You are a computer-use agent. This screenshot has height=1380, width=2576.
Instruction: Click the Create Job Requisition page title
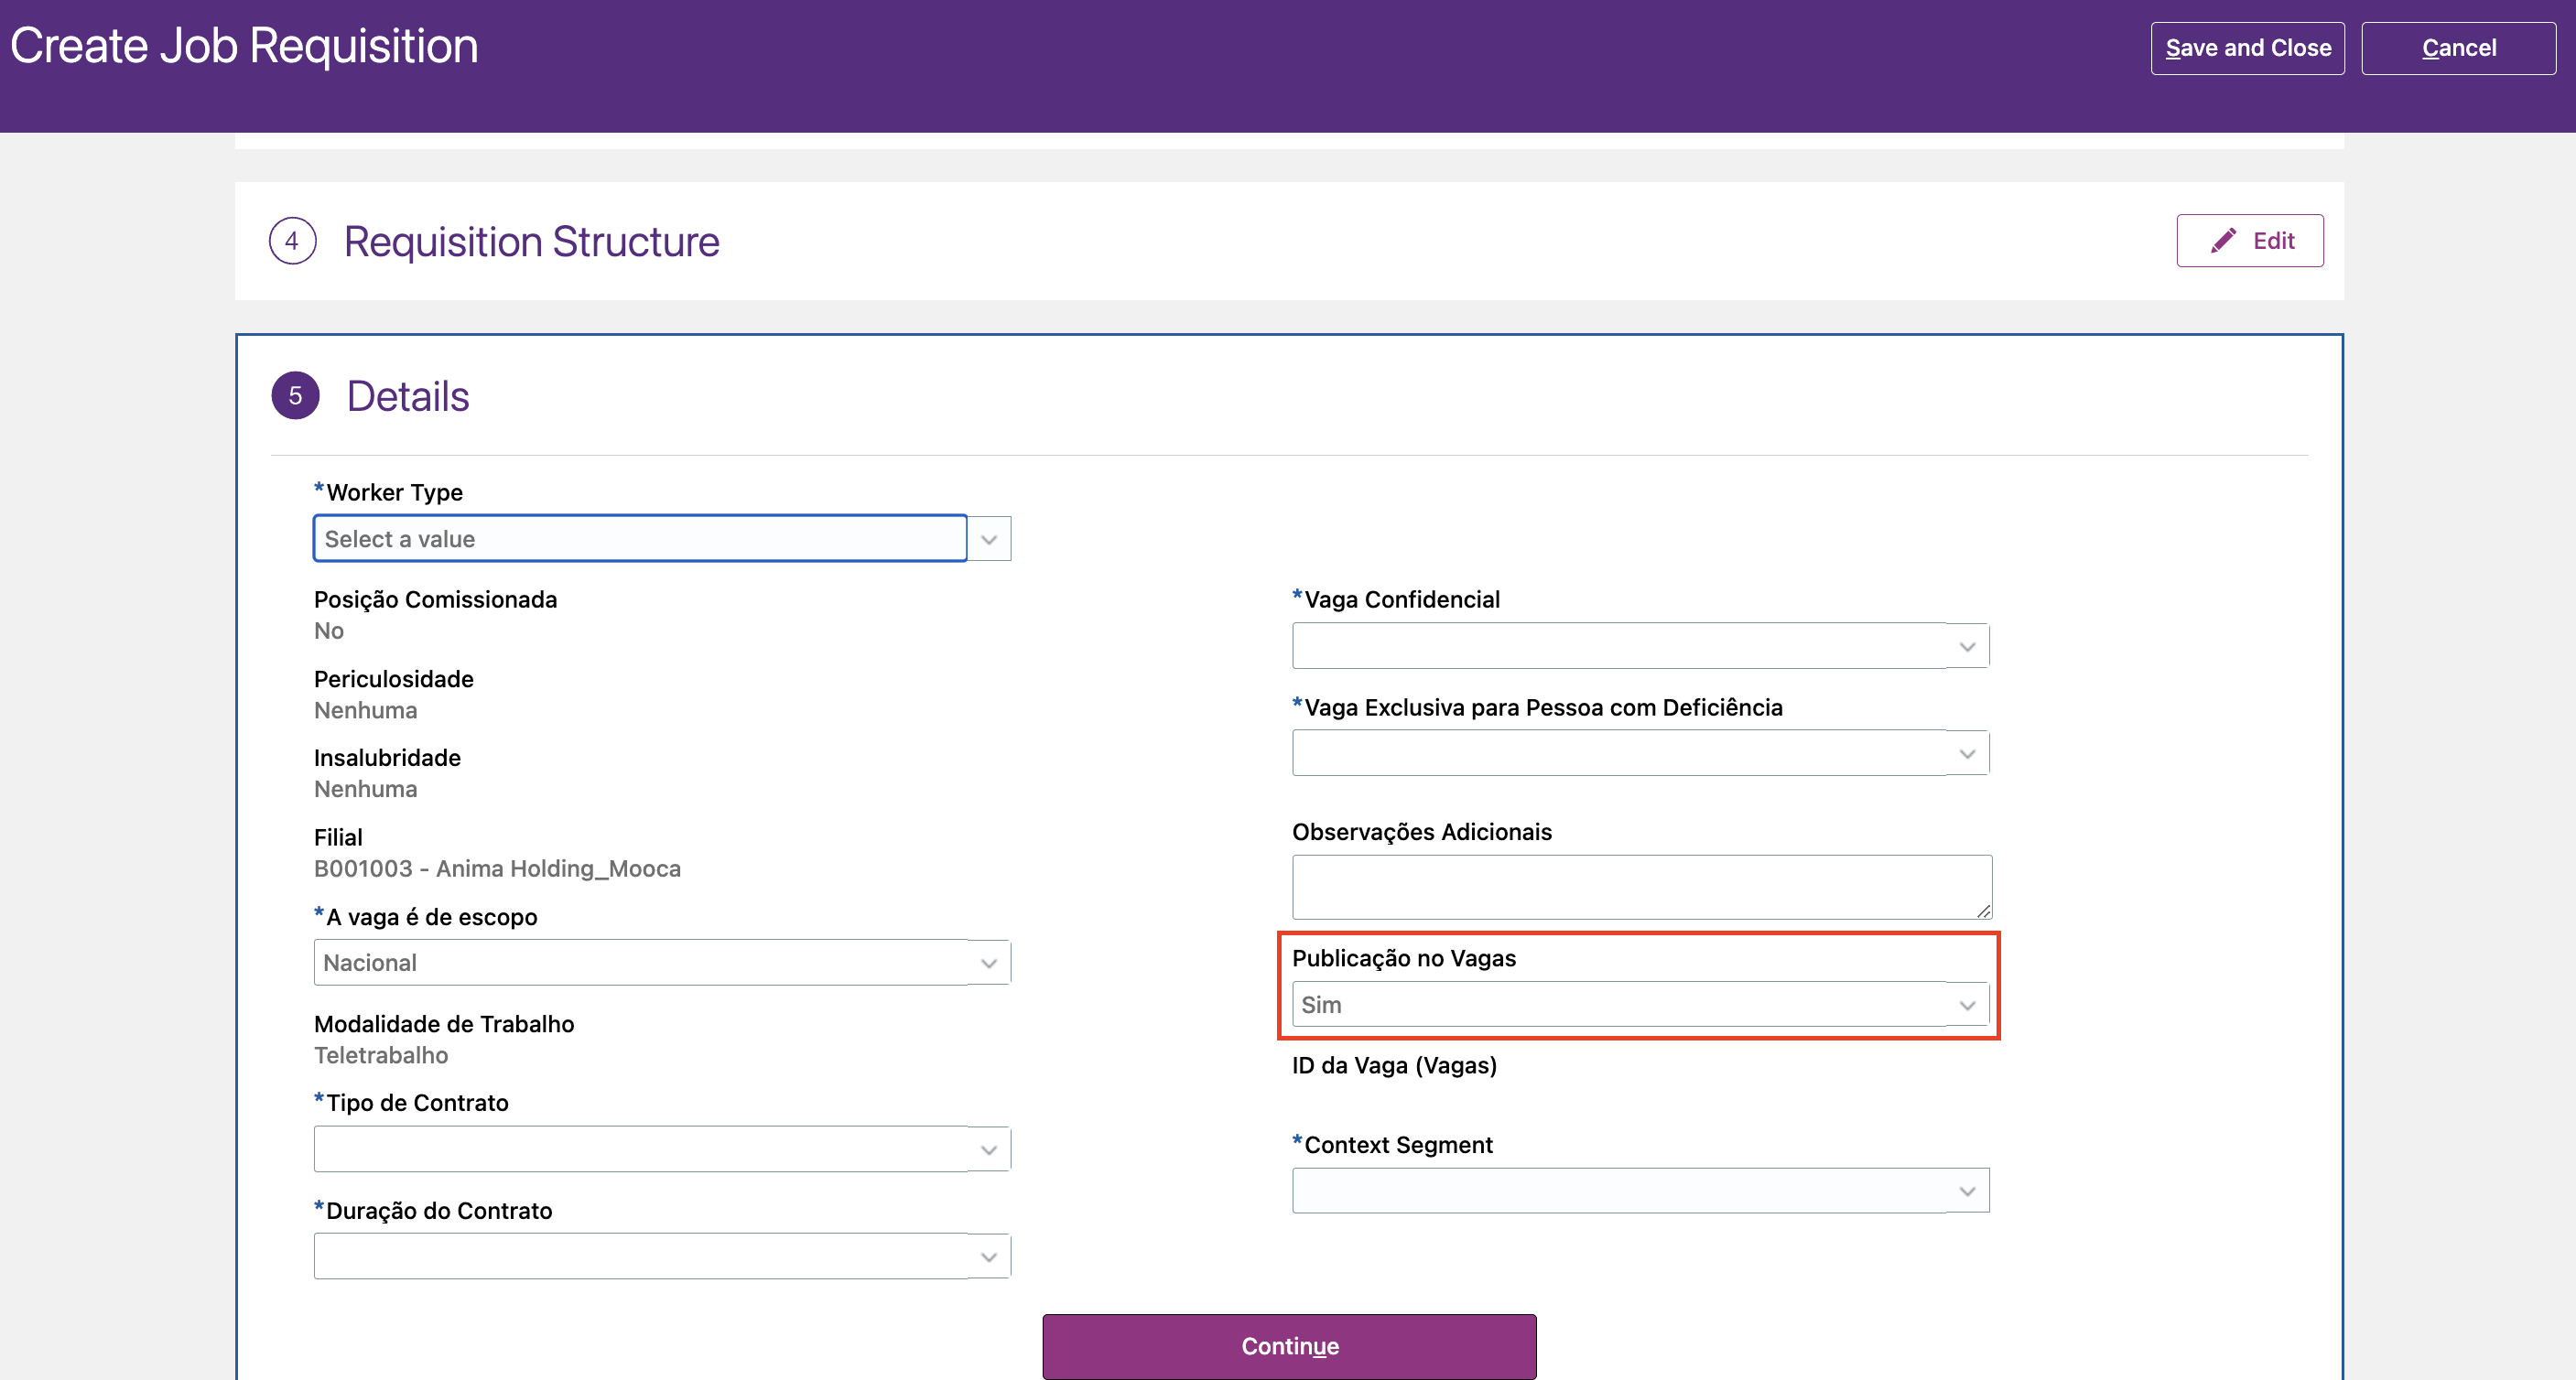244,46
